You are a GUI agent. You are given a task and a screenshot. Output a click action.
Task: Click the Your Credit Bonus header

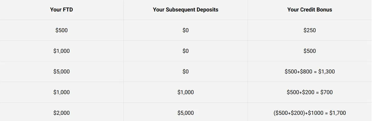pos(310,10)
